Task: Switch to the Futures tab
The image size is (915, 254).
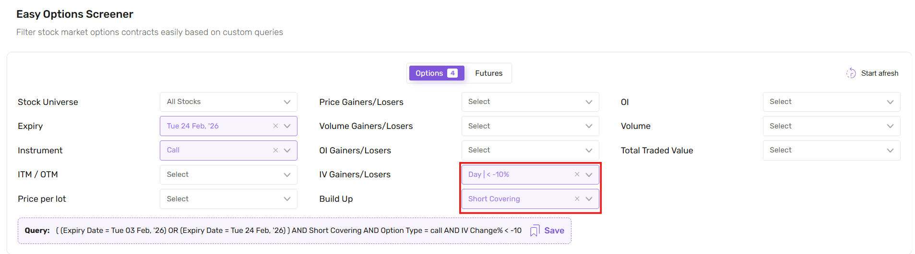Action: tap(488, 73)
